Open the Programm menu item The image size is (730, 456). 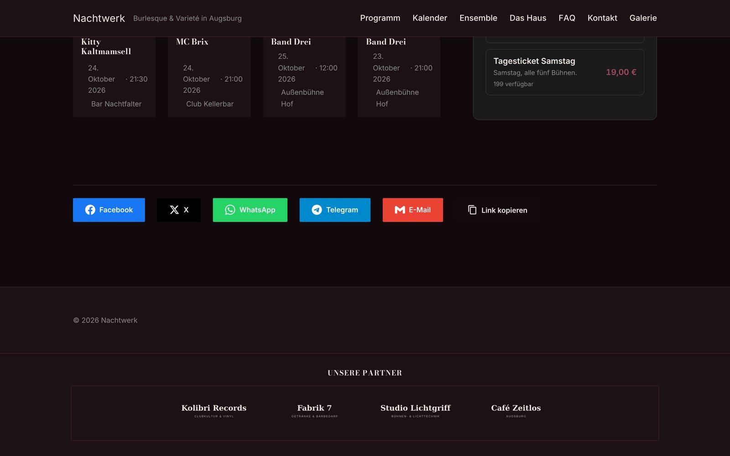tap(380, 18)
